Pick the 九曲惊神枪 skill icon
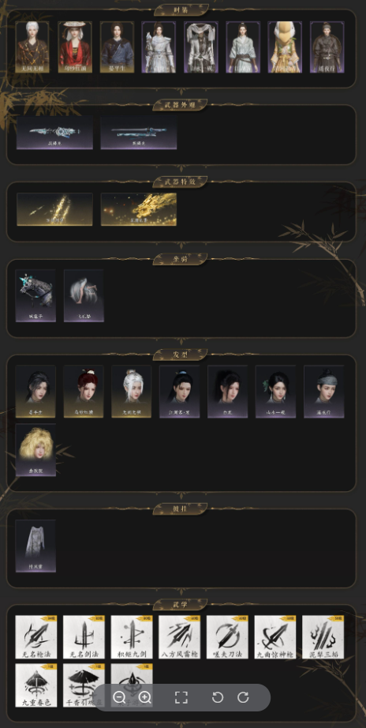The height and width of the screenshot is (728, 366). (x=275, y=637)
